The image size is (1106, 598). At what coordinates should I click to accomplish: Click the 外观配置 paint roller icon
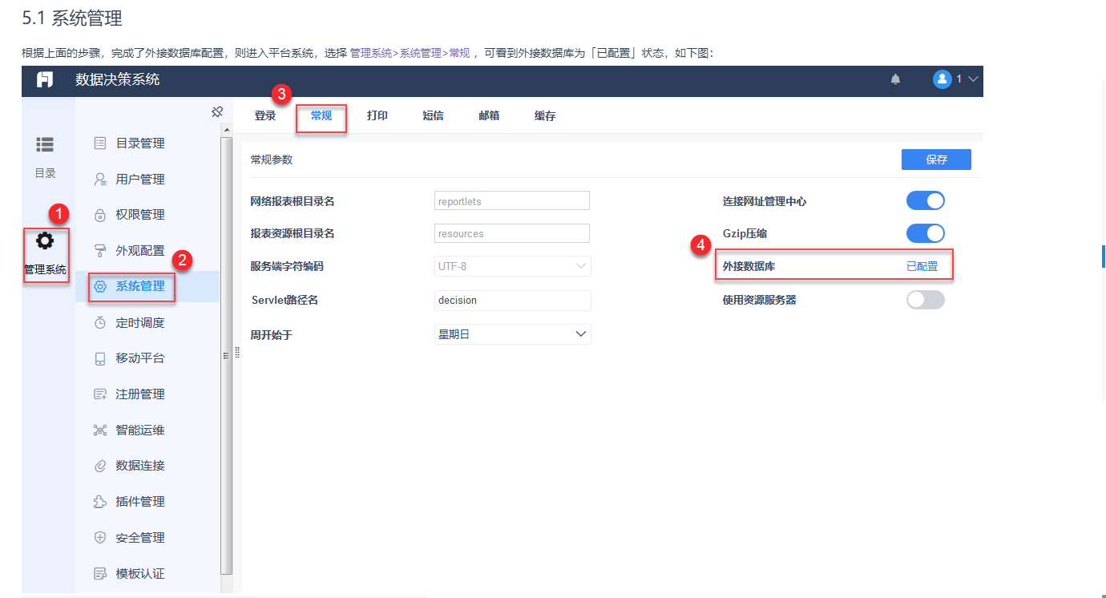(100, 250)
